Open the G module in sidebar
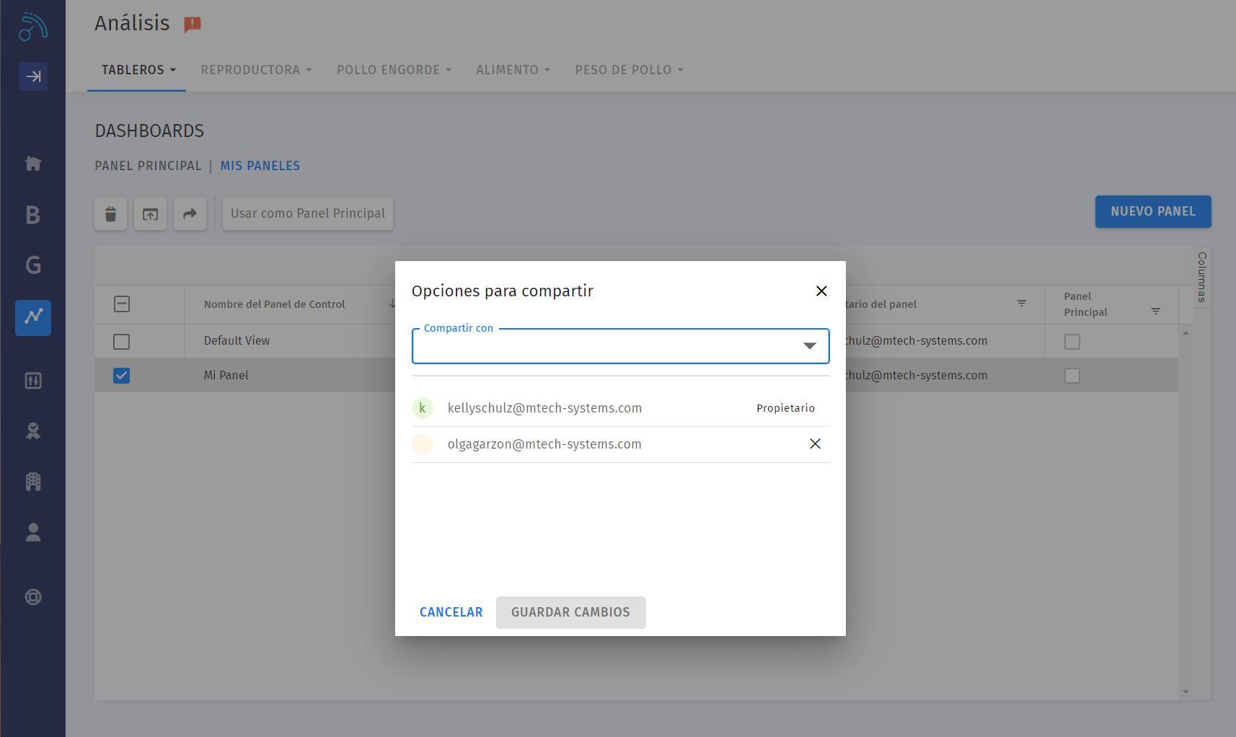Screen dimensions: 1236x737 coord(33,265)
